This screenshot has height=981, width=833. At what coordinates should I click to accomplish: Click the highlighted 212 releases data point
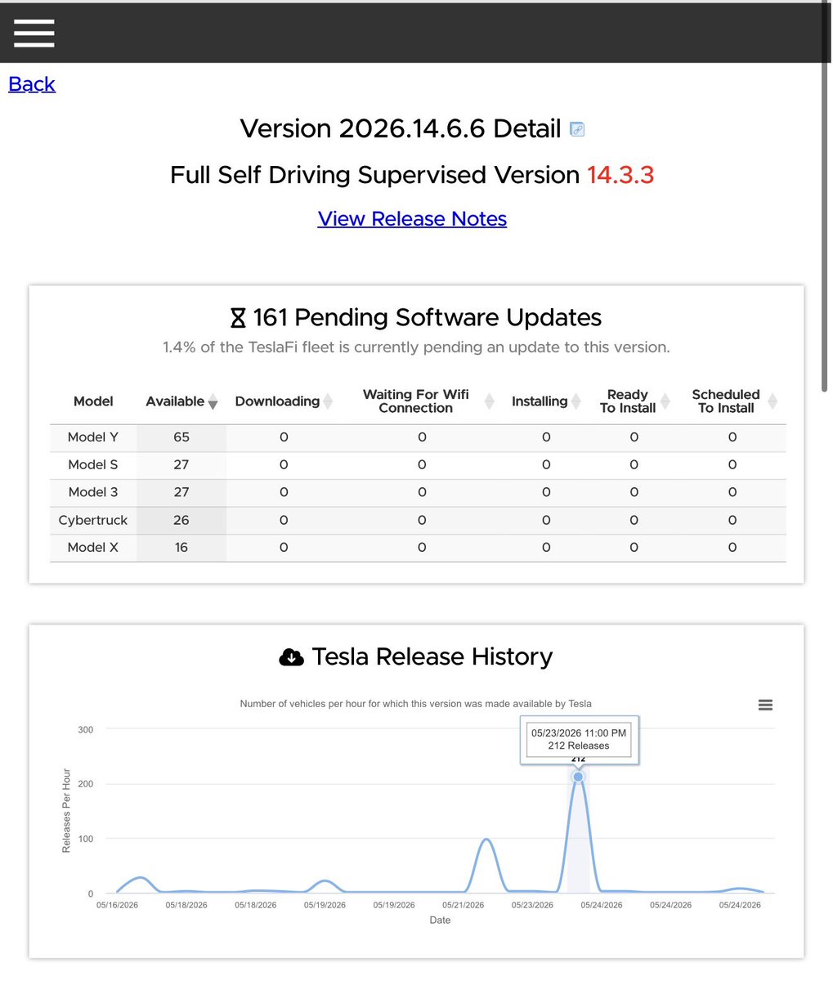point(578,777)
